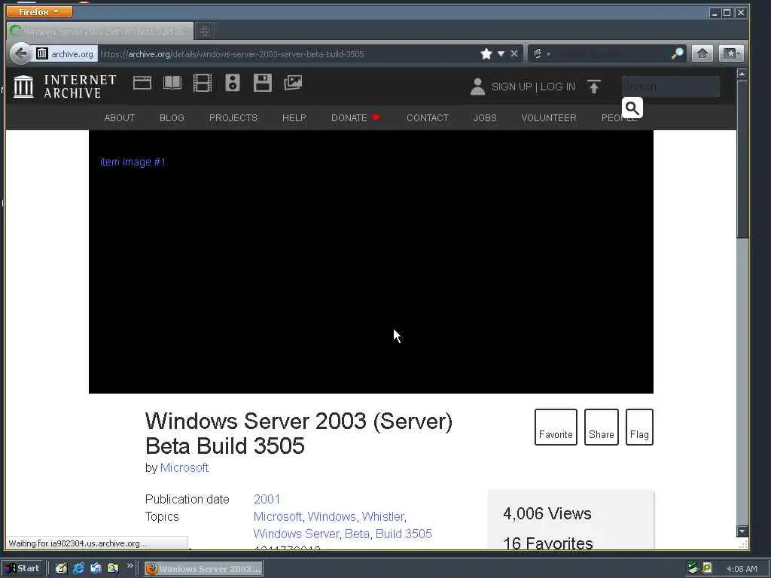Click the Firefox taskbar window button
Viewport: 771px width, 578px height.
[203, 569]
